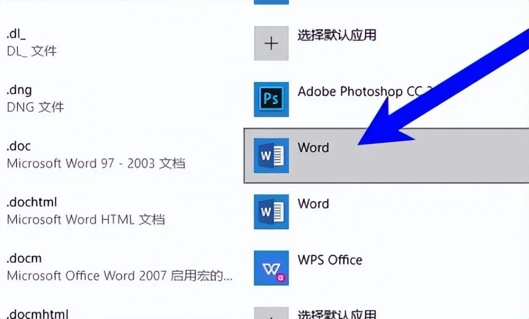The width and height of the screenshot is (529, 319).
Task: Select the Word label beside .dochtml
Action: coord(313,204)
